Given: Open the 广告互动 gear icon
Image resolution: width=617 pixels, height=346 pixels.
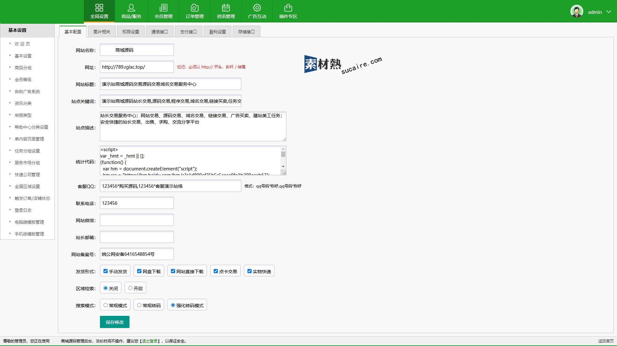Looking at the screenshot, I should coord(257,8).
